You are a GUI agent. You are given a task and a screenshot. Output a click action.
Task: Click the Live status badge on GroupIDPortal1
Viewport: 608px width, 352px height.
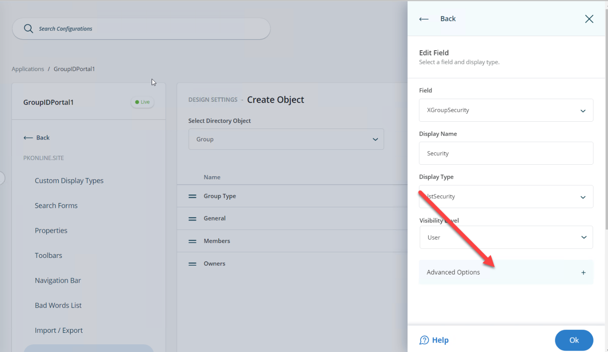coord(142,102)
